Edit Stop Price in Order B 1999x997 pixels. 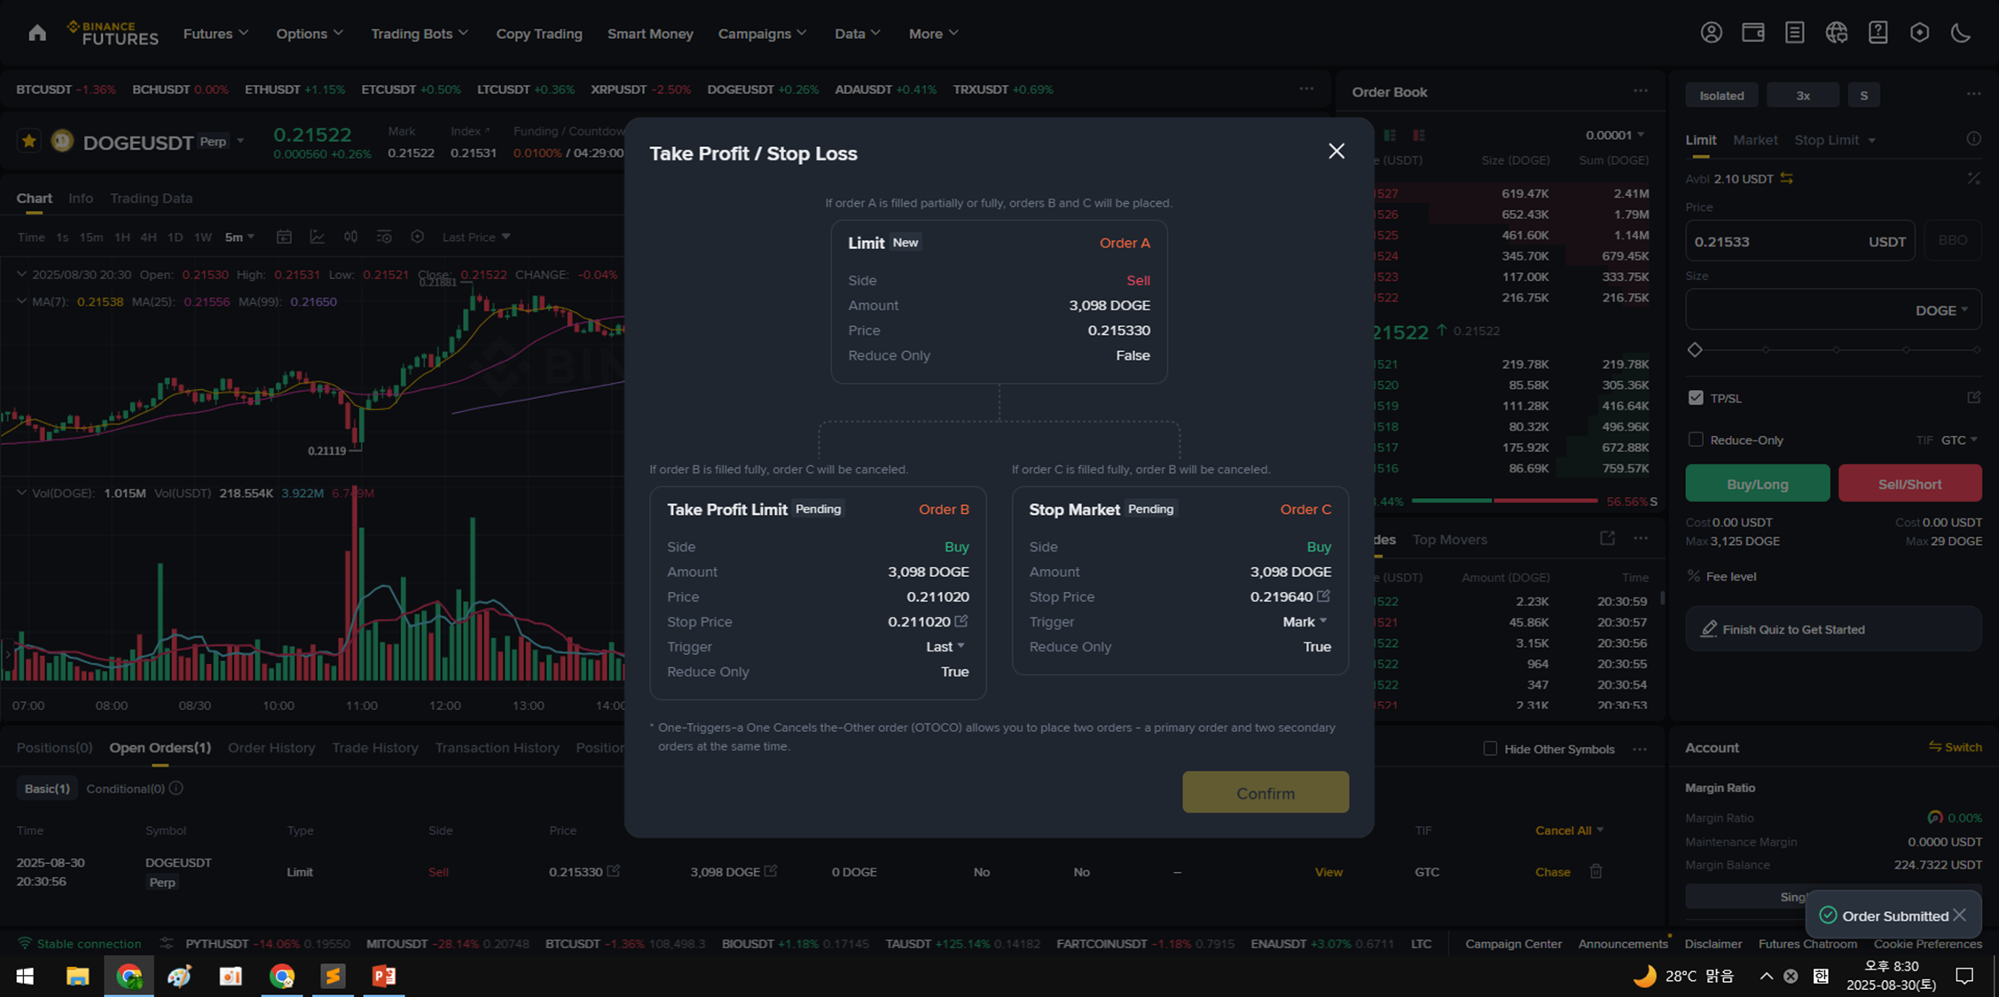[x=961, y=621]
